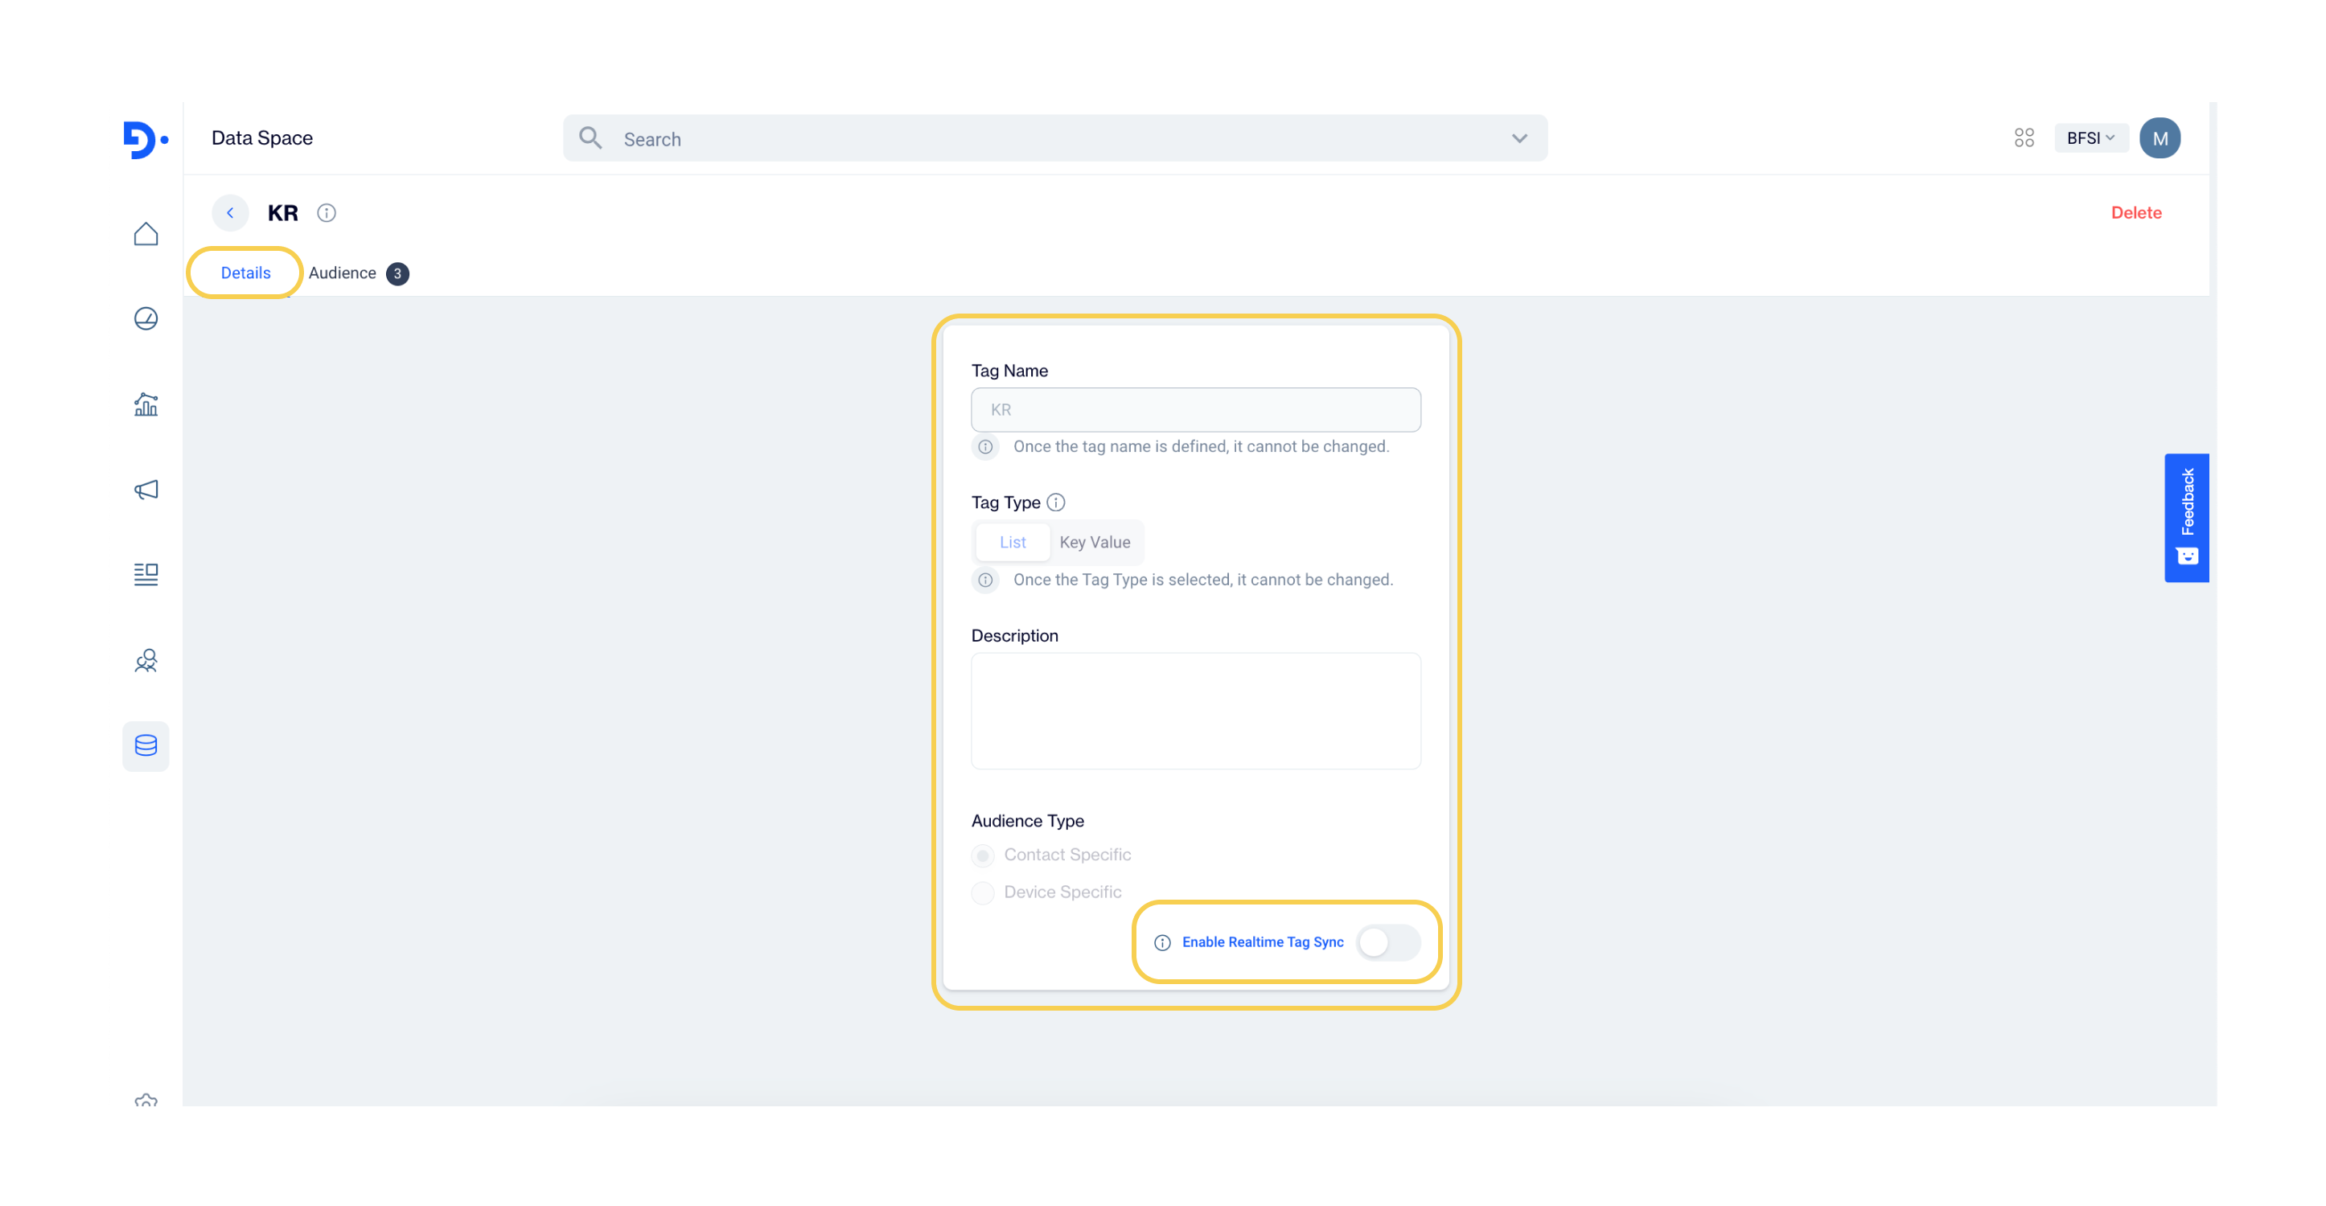Open the Home icon in sidebar

pos(146,234)
